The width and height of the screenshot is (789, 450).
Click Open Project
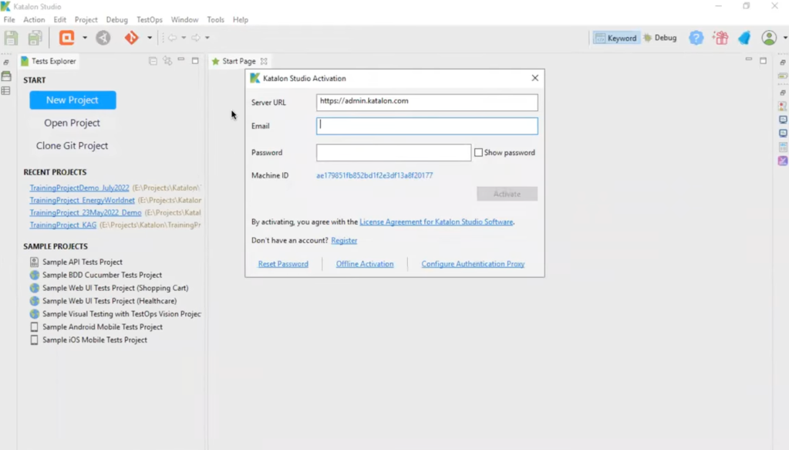72,123
